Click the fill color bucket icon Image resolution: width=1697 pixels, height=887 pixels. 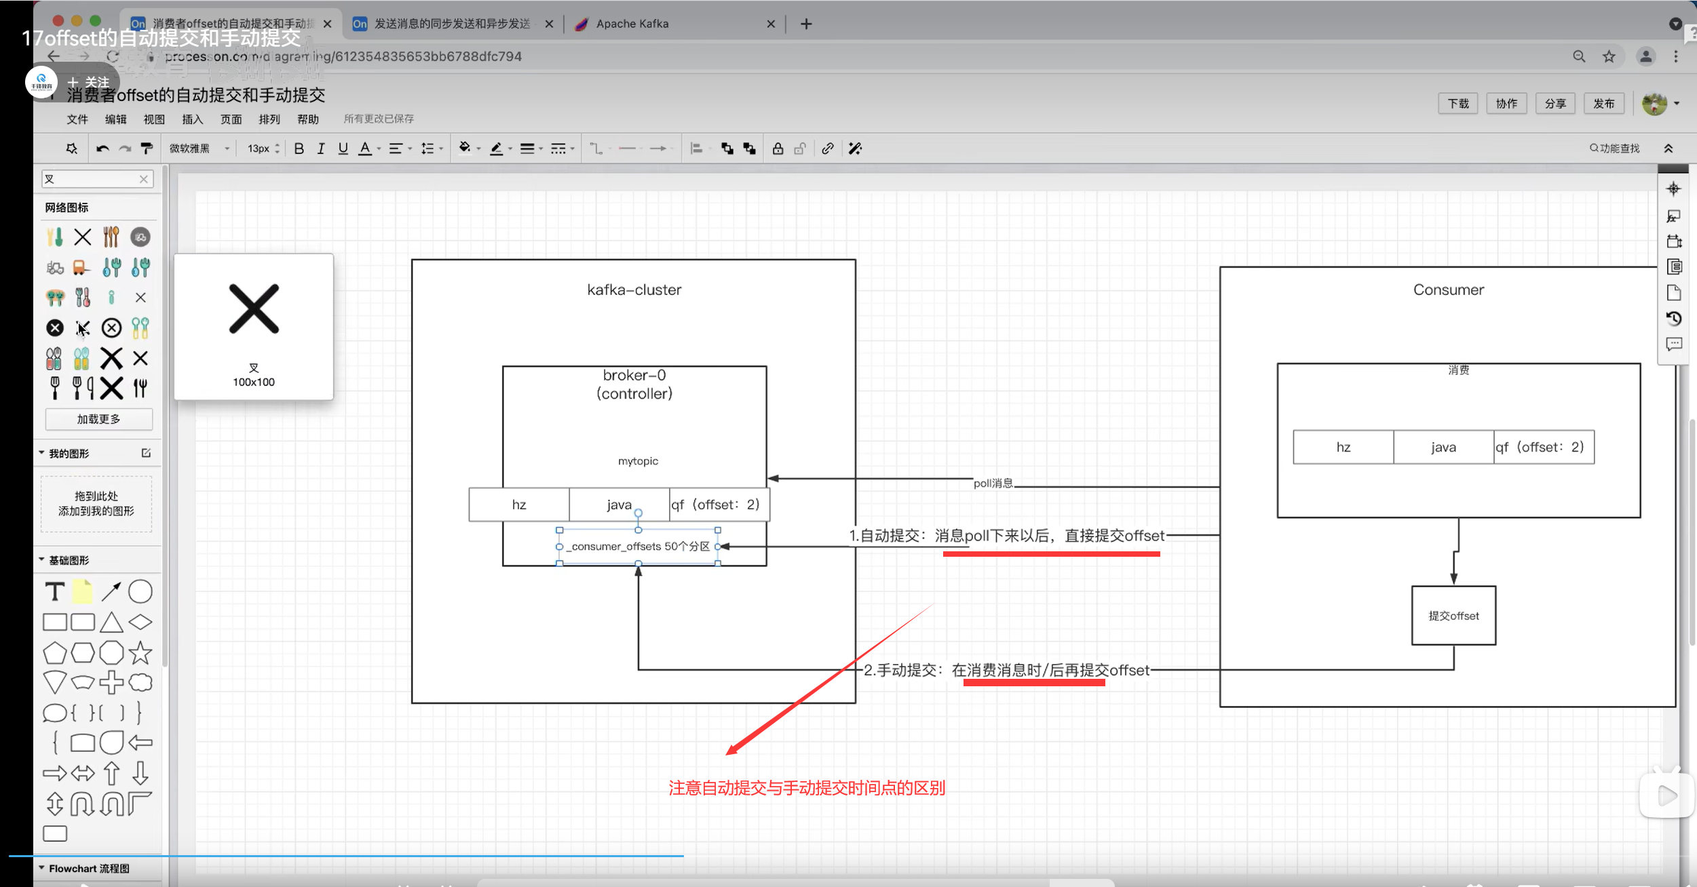point(465,148)
